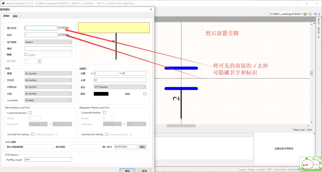Image resolution: width=322 pixels, height=172 pixels.
Task: Open the Instruments panel tab
Action: click(x=280, y=170)
